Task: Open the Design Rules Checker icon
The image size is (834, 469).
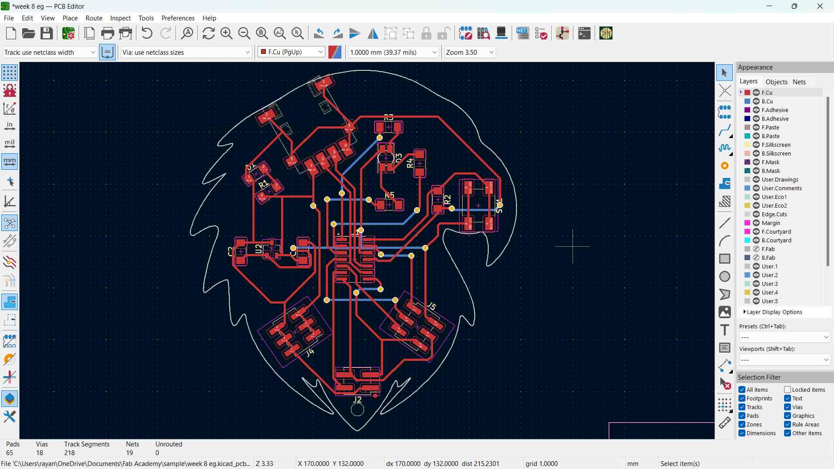Action: point(541,33)
